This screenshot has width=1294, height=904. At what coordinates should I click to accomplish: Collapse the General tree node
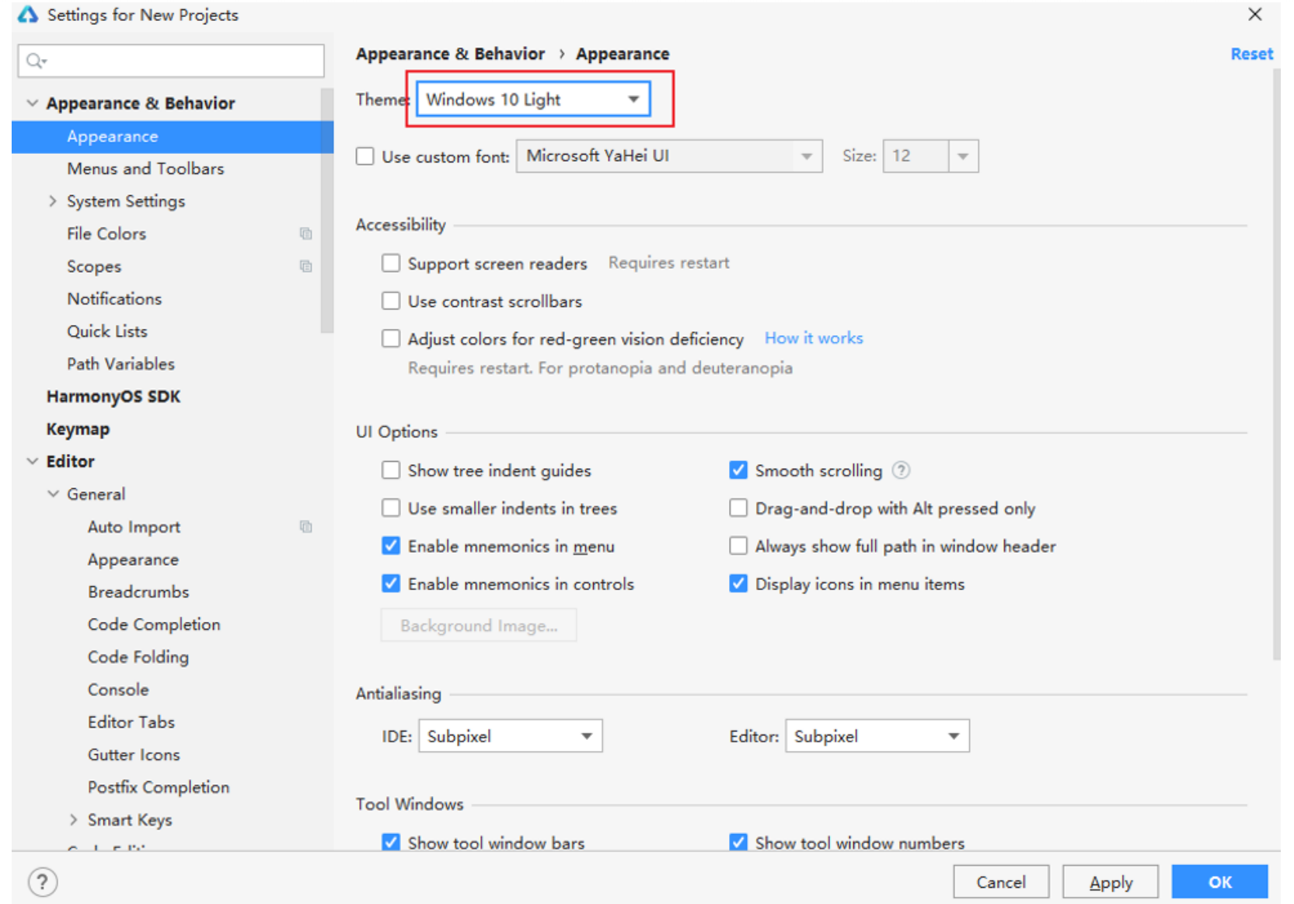[53, 494]
